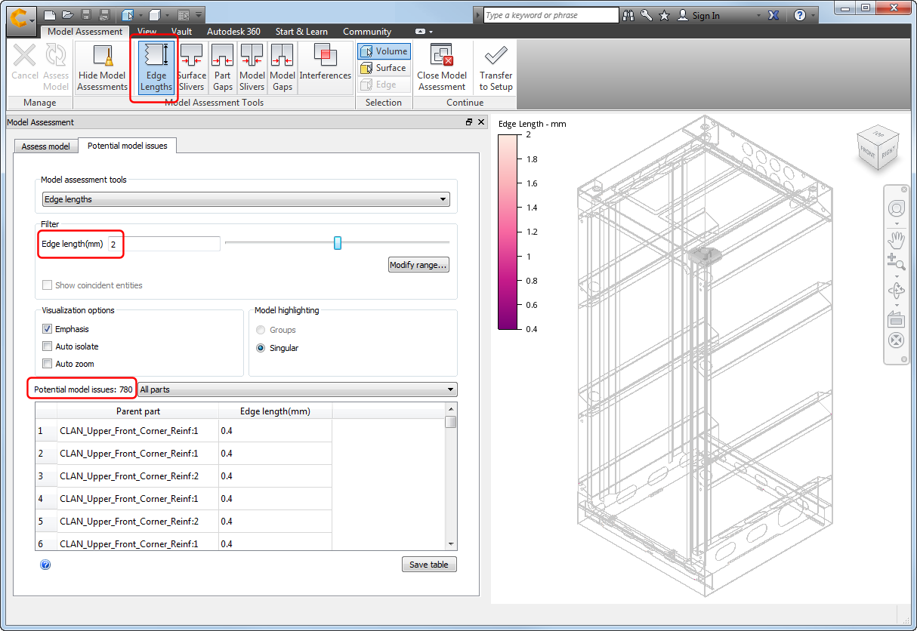The height and width of the screenshot is (631, 917).
Task: Click the Look At icon on navigation bar
Action: click(x=896, y=319)
